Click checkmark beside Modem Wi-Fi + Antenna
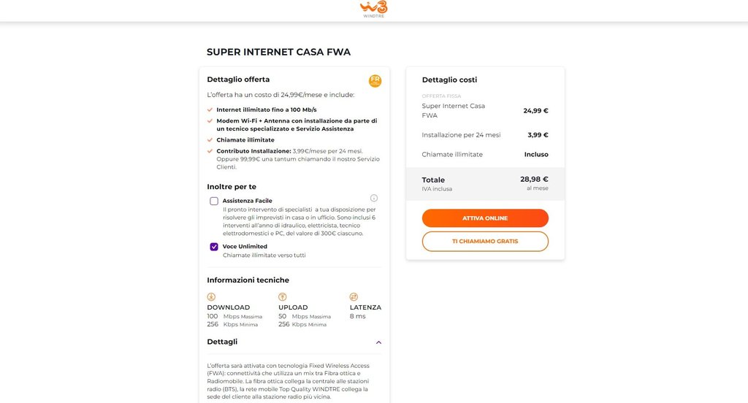The image size is (748, 403). (x=210, y=120)
